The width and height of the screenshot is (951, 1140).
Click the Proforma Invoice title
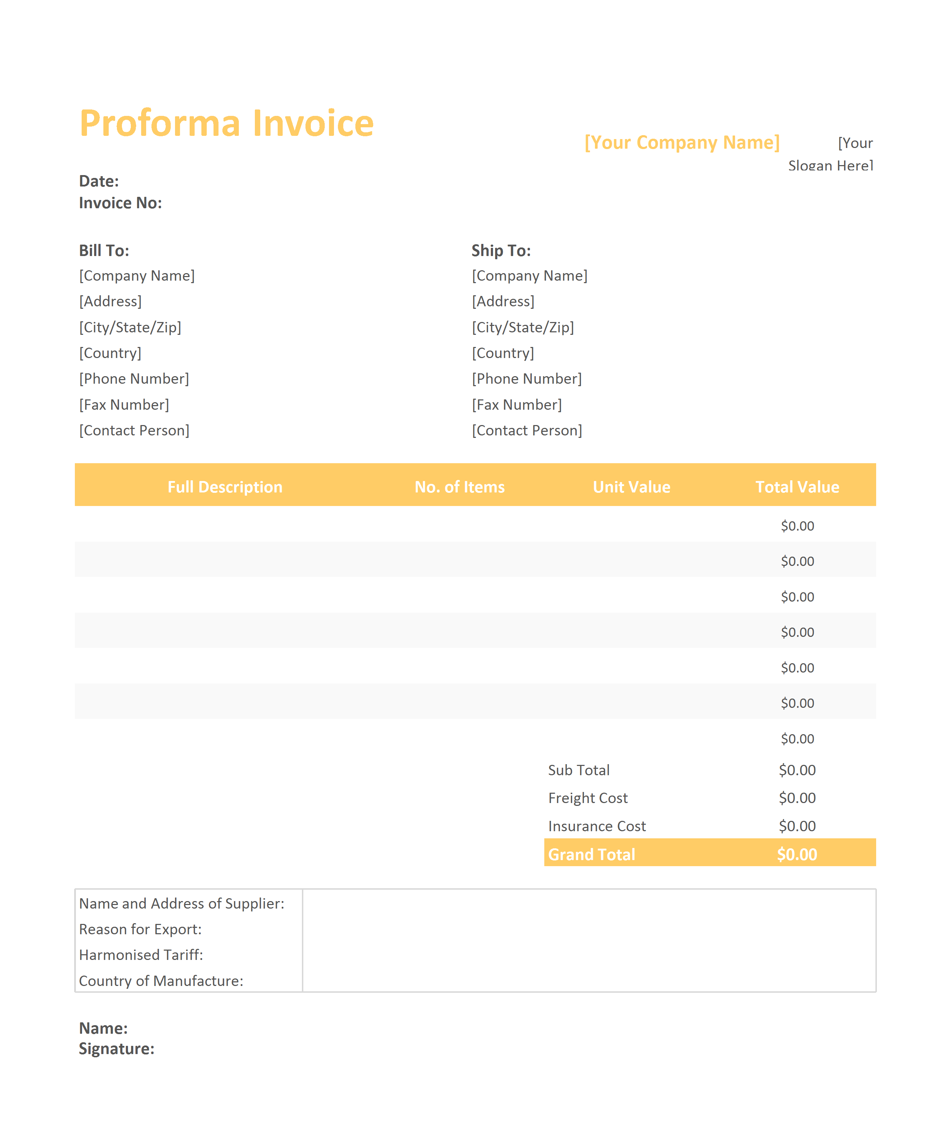point(226,123)
